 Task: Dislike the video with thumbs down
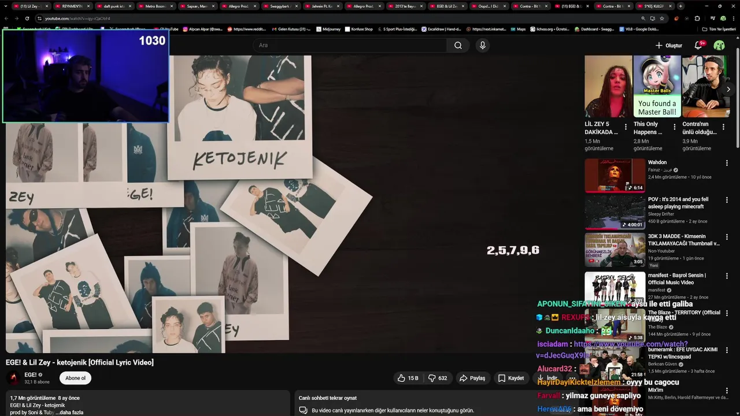coord(437,378)
